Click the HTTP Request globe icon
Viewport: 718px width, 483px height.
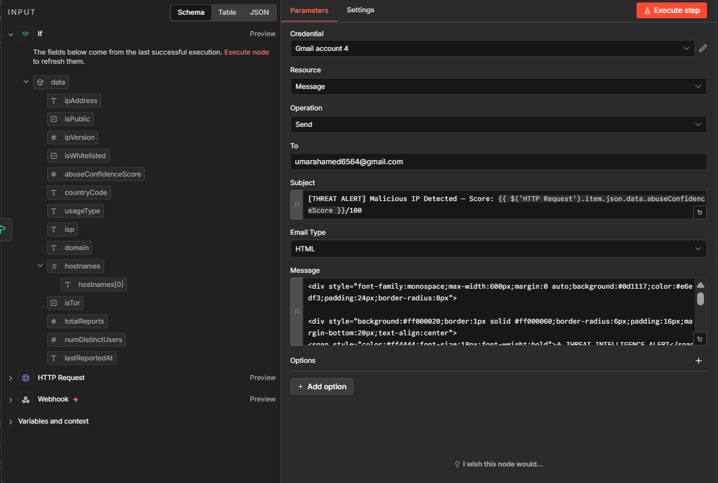click(26, 378)
